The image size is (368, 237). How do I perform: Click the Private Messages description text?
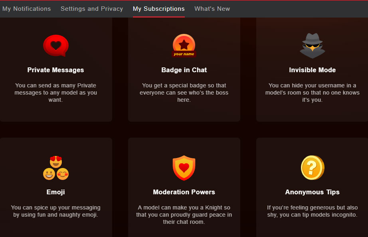pyautogui.click(x=56, y=93)
